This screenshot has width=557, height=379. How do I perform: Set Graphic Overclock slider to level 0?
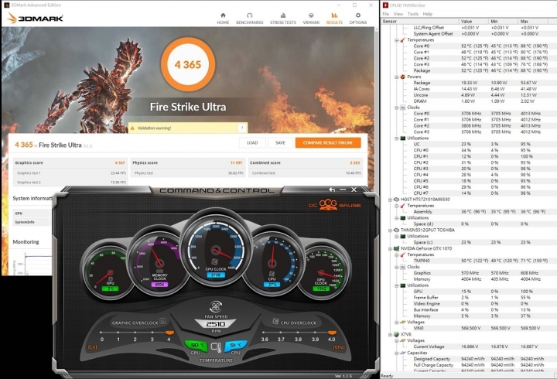coord(102,333)
